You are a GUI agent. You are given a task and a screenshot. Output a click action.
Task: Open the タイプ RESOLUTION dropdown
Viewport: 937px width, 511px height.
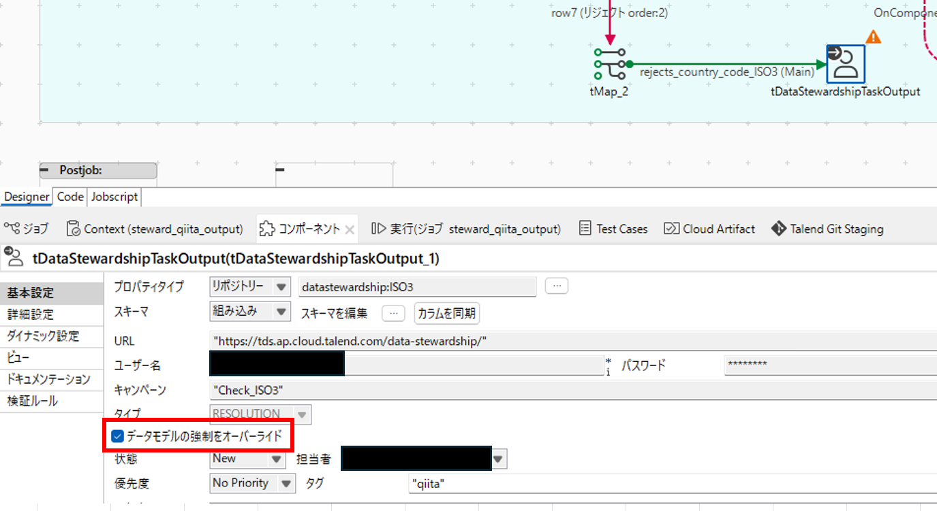click(x=260, y=414)
